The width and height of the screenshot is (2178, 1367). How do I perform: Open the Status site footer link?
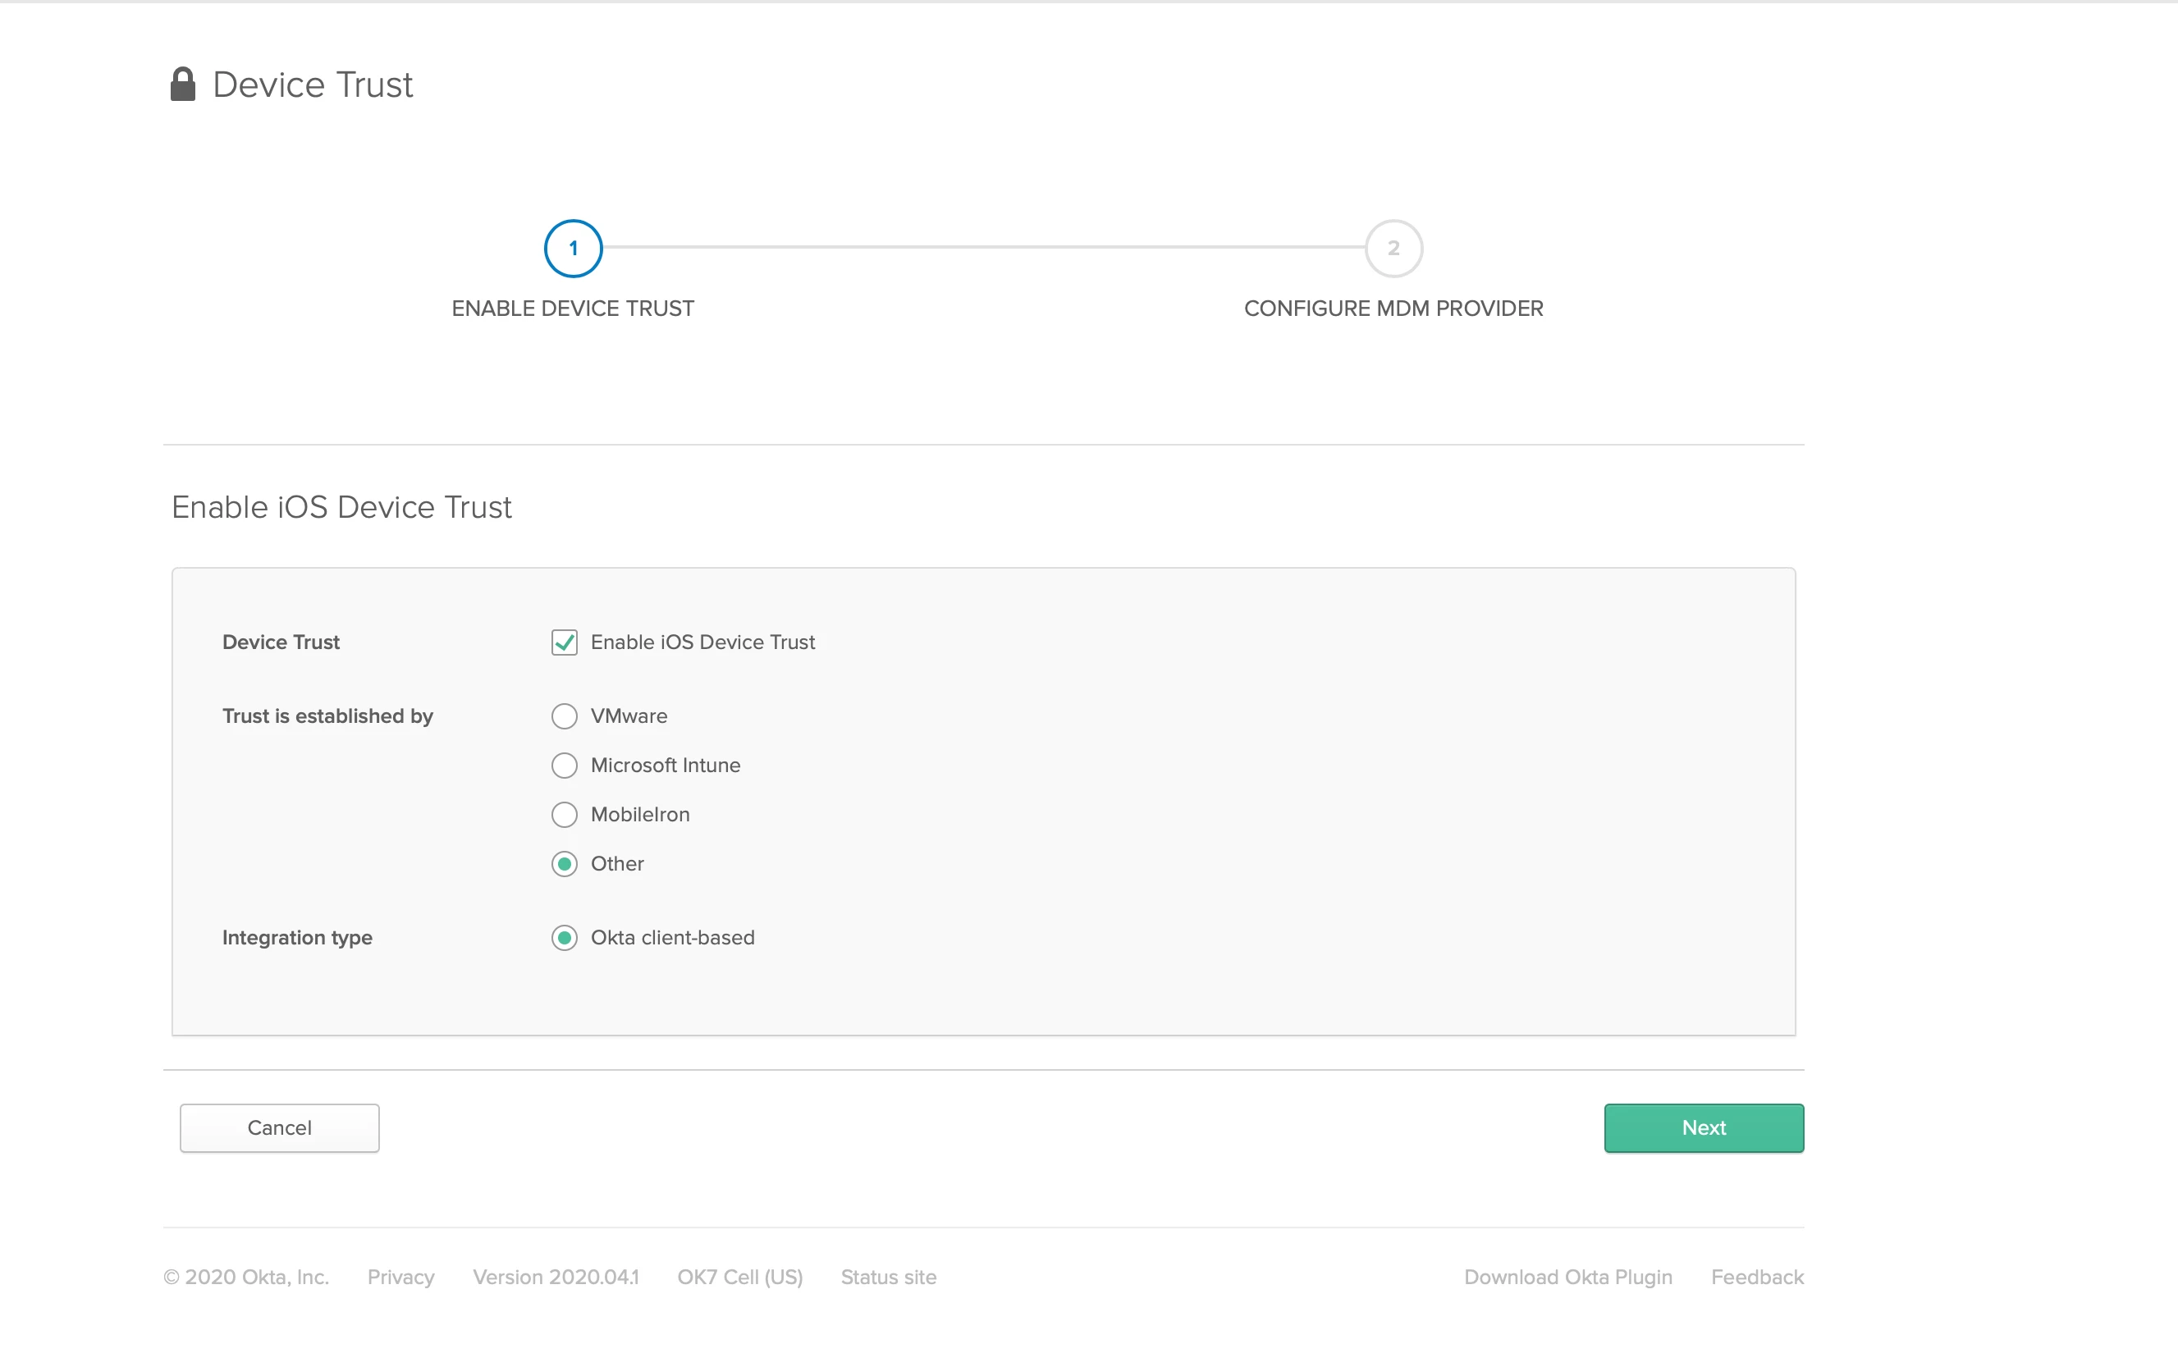888,1277
